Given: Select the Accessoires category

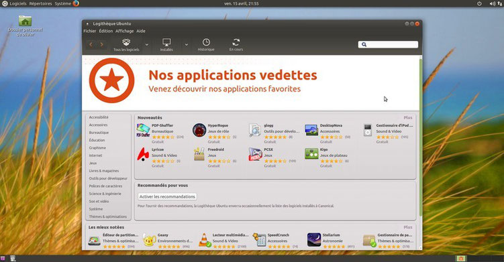Looking at the screenshot, I should 99,125.
